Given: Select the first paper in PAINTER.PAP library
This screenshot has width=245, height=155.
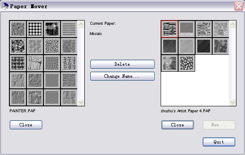Looking at the screenshot, I should (18, 29).
